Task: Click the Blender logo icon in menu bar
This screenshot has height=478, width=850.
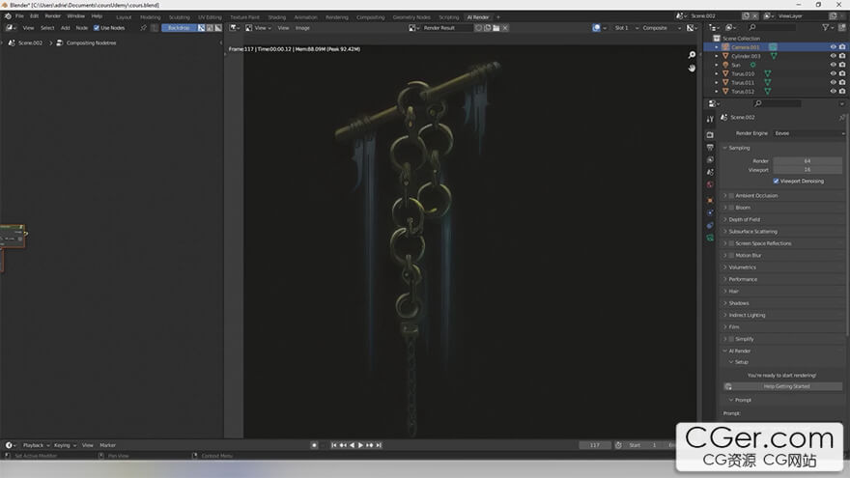Action: click(x=8, y=16)
